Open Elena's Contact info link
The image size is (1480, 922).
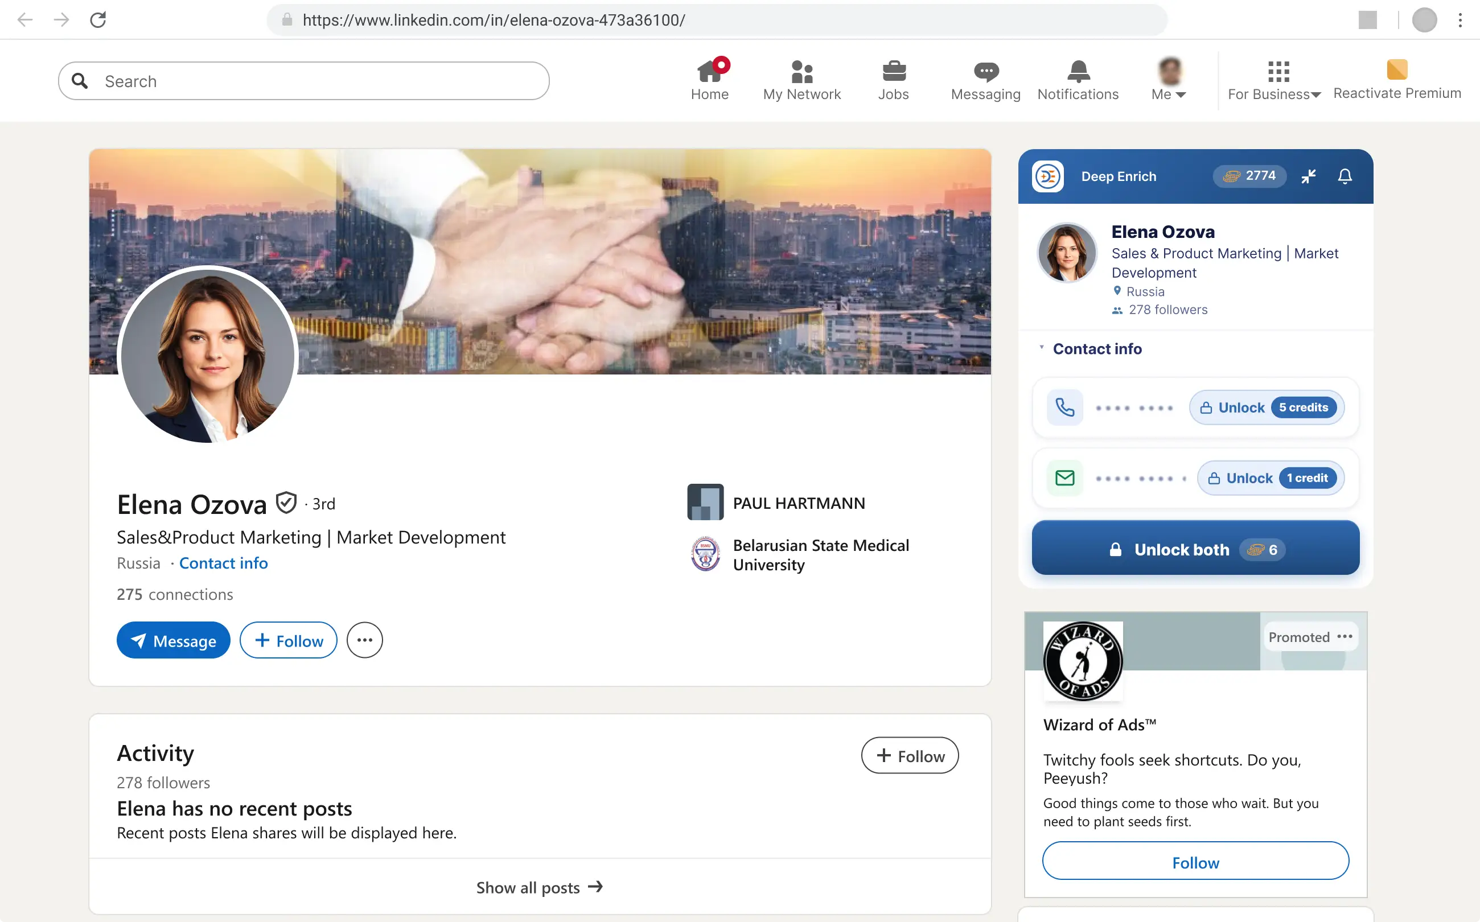point(223,563)
